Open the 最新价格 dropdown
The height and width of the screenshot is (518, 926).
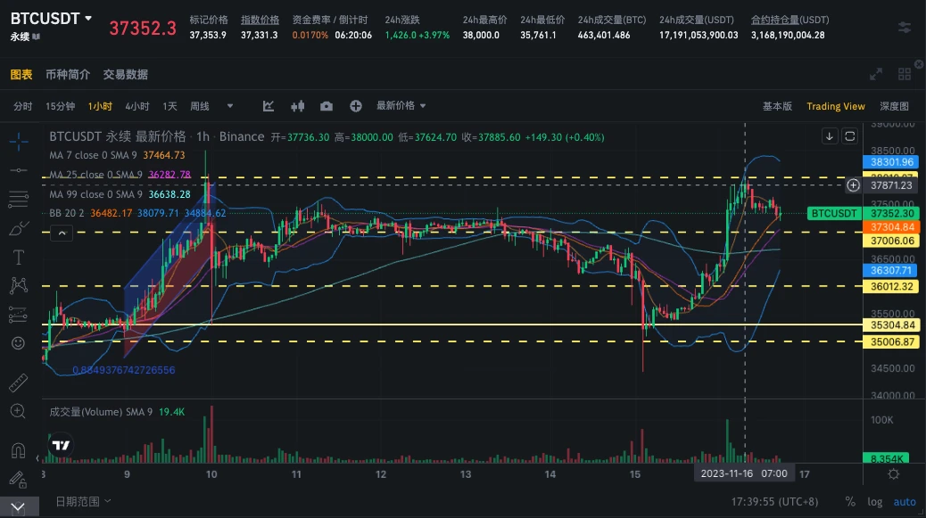pyautogui.click(x=401, y=105)
